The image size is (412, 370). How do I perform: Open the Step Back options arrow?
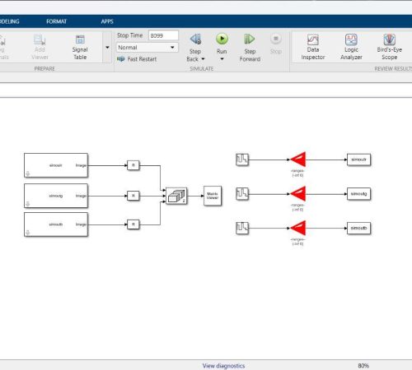203,59
